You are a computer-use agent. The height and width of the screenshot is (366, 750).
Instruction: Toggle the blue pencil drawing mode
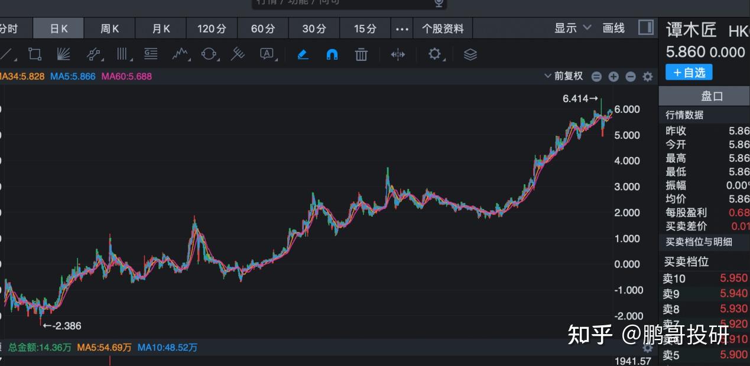[x=303, y=54]
